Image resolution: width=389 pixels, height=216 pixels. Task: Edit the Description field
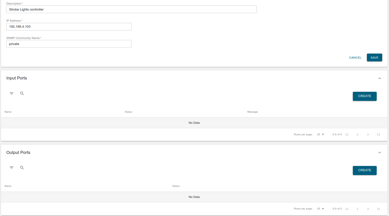coord(131,9)
